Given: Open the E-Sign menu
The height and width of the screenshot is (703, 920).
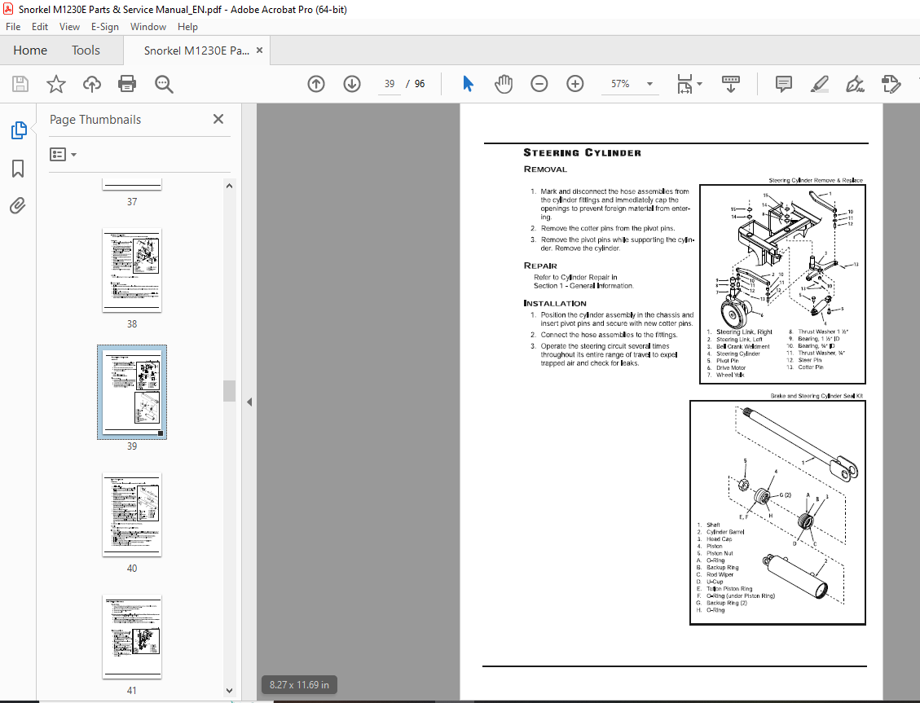Looking at the screenshot, I should tap(105, 27).
